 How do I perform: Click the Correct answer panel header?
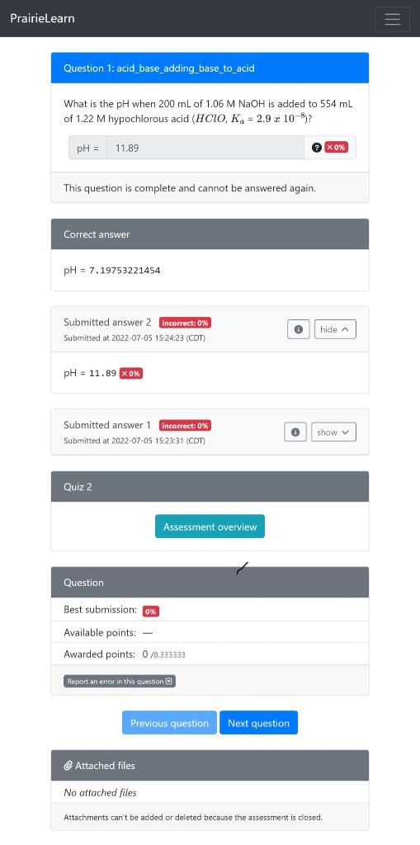pyautogui.click(x=210, y=234)
